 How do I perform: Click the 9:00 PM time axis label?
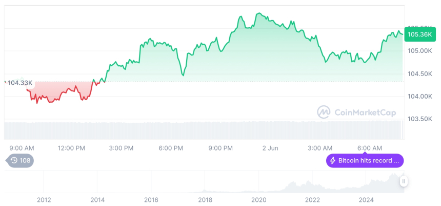[x=221, y=148]
